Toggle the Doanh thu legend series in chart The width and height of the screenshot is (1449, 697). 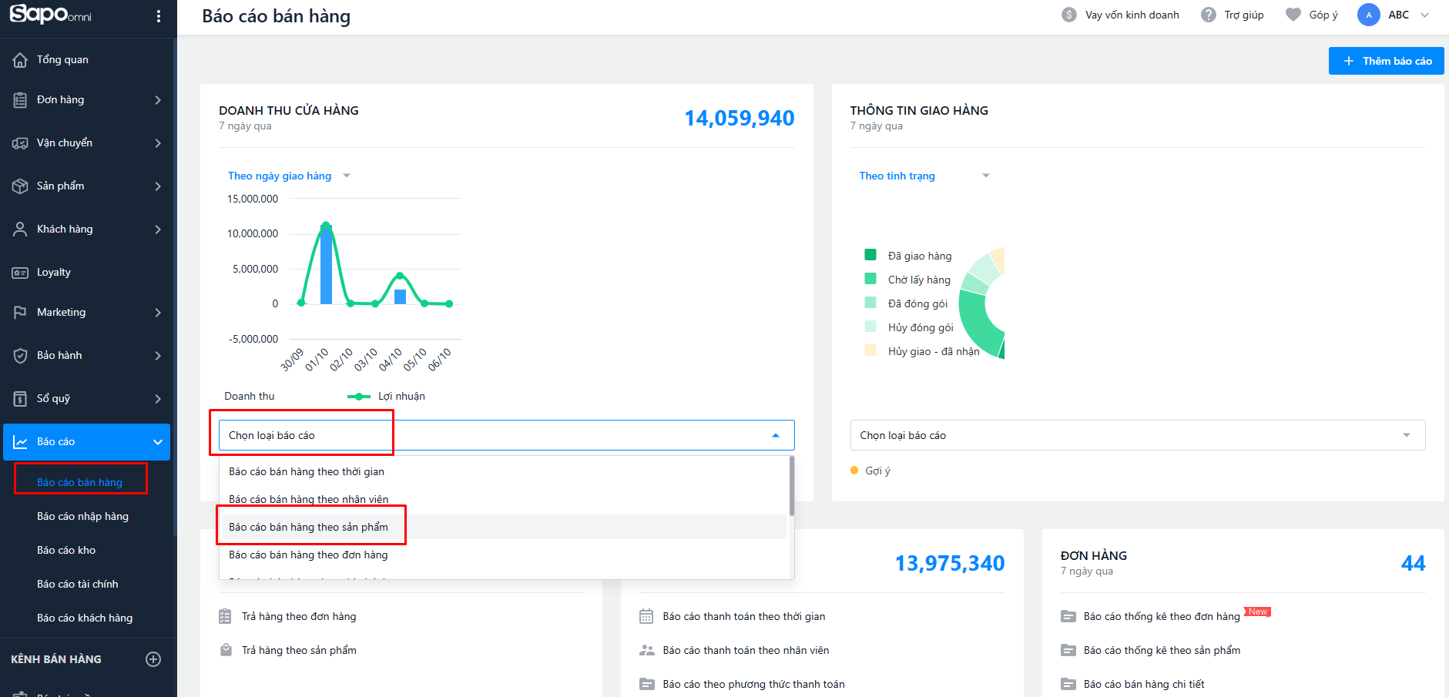point(248,397)
